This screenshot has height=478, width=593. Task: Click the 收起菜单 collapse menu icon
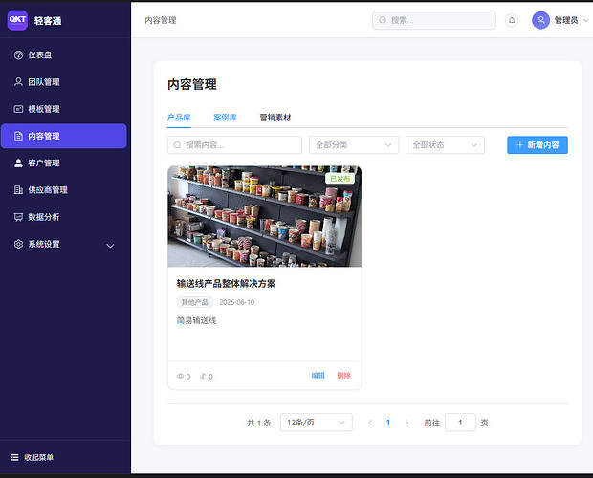coord(14,457)
